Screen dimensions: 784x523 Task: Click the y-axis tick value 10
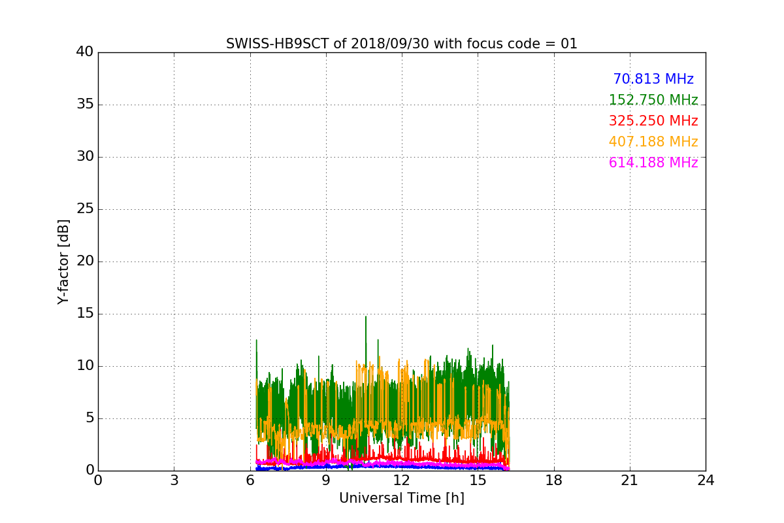point(85,366)
